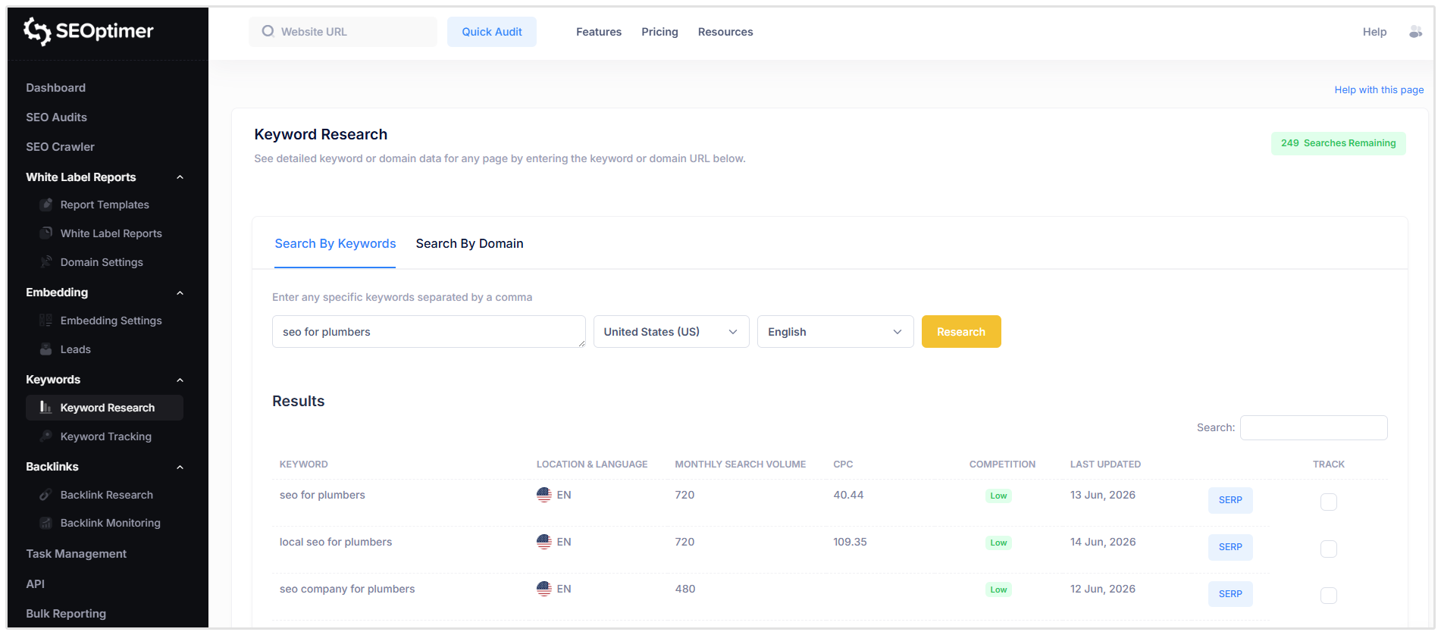Screen dimensions: 1441x635
Task: Open SERP for local seo for plumbers
Action: (1230, 547)
